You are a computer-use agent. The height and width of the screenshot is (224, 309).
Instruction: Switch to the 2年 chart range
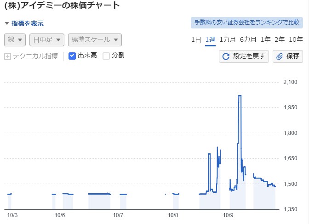click(280, 39)
